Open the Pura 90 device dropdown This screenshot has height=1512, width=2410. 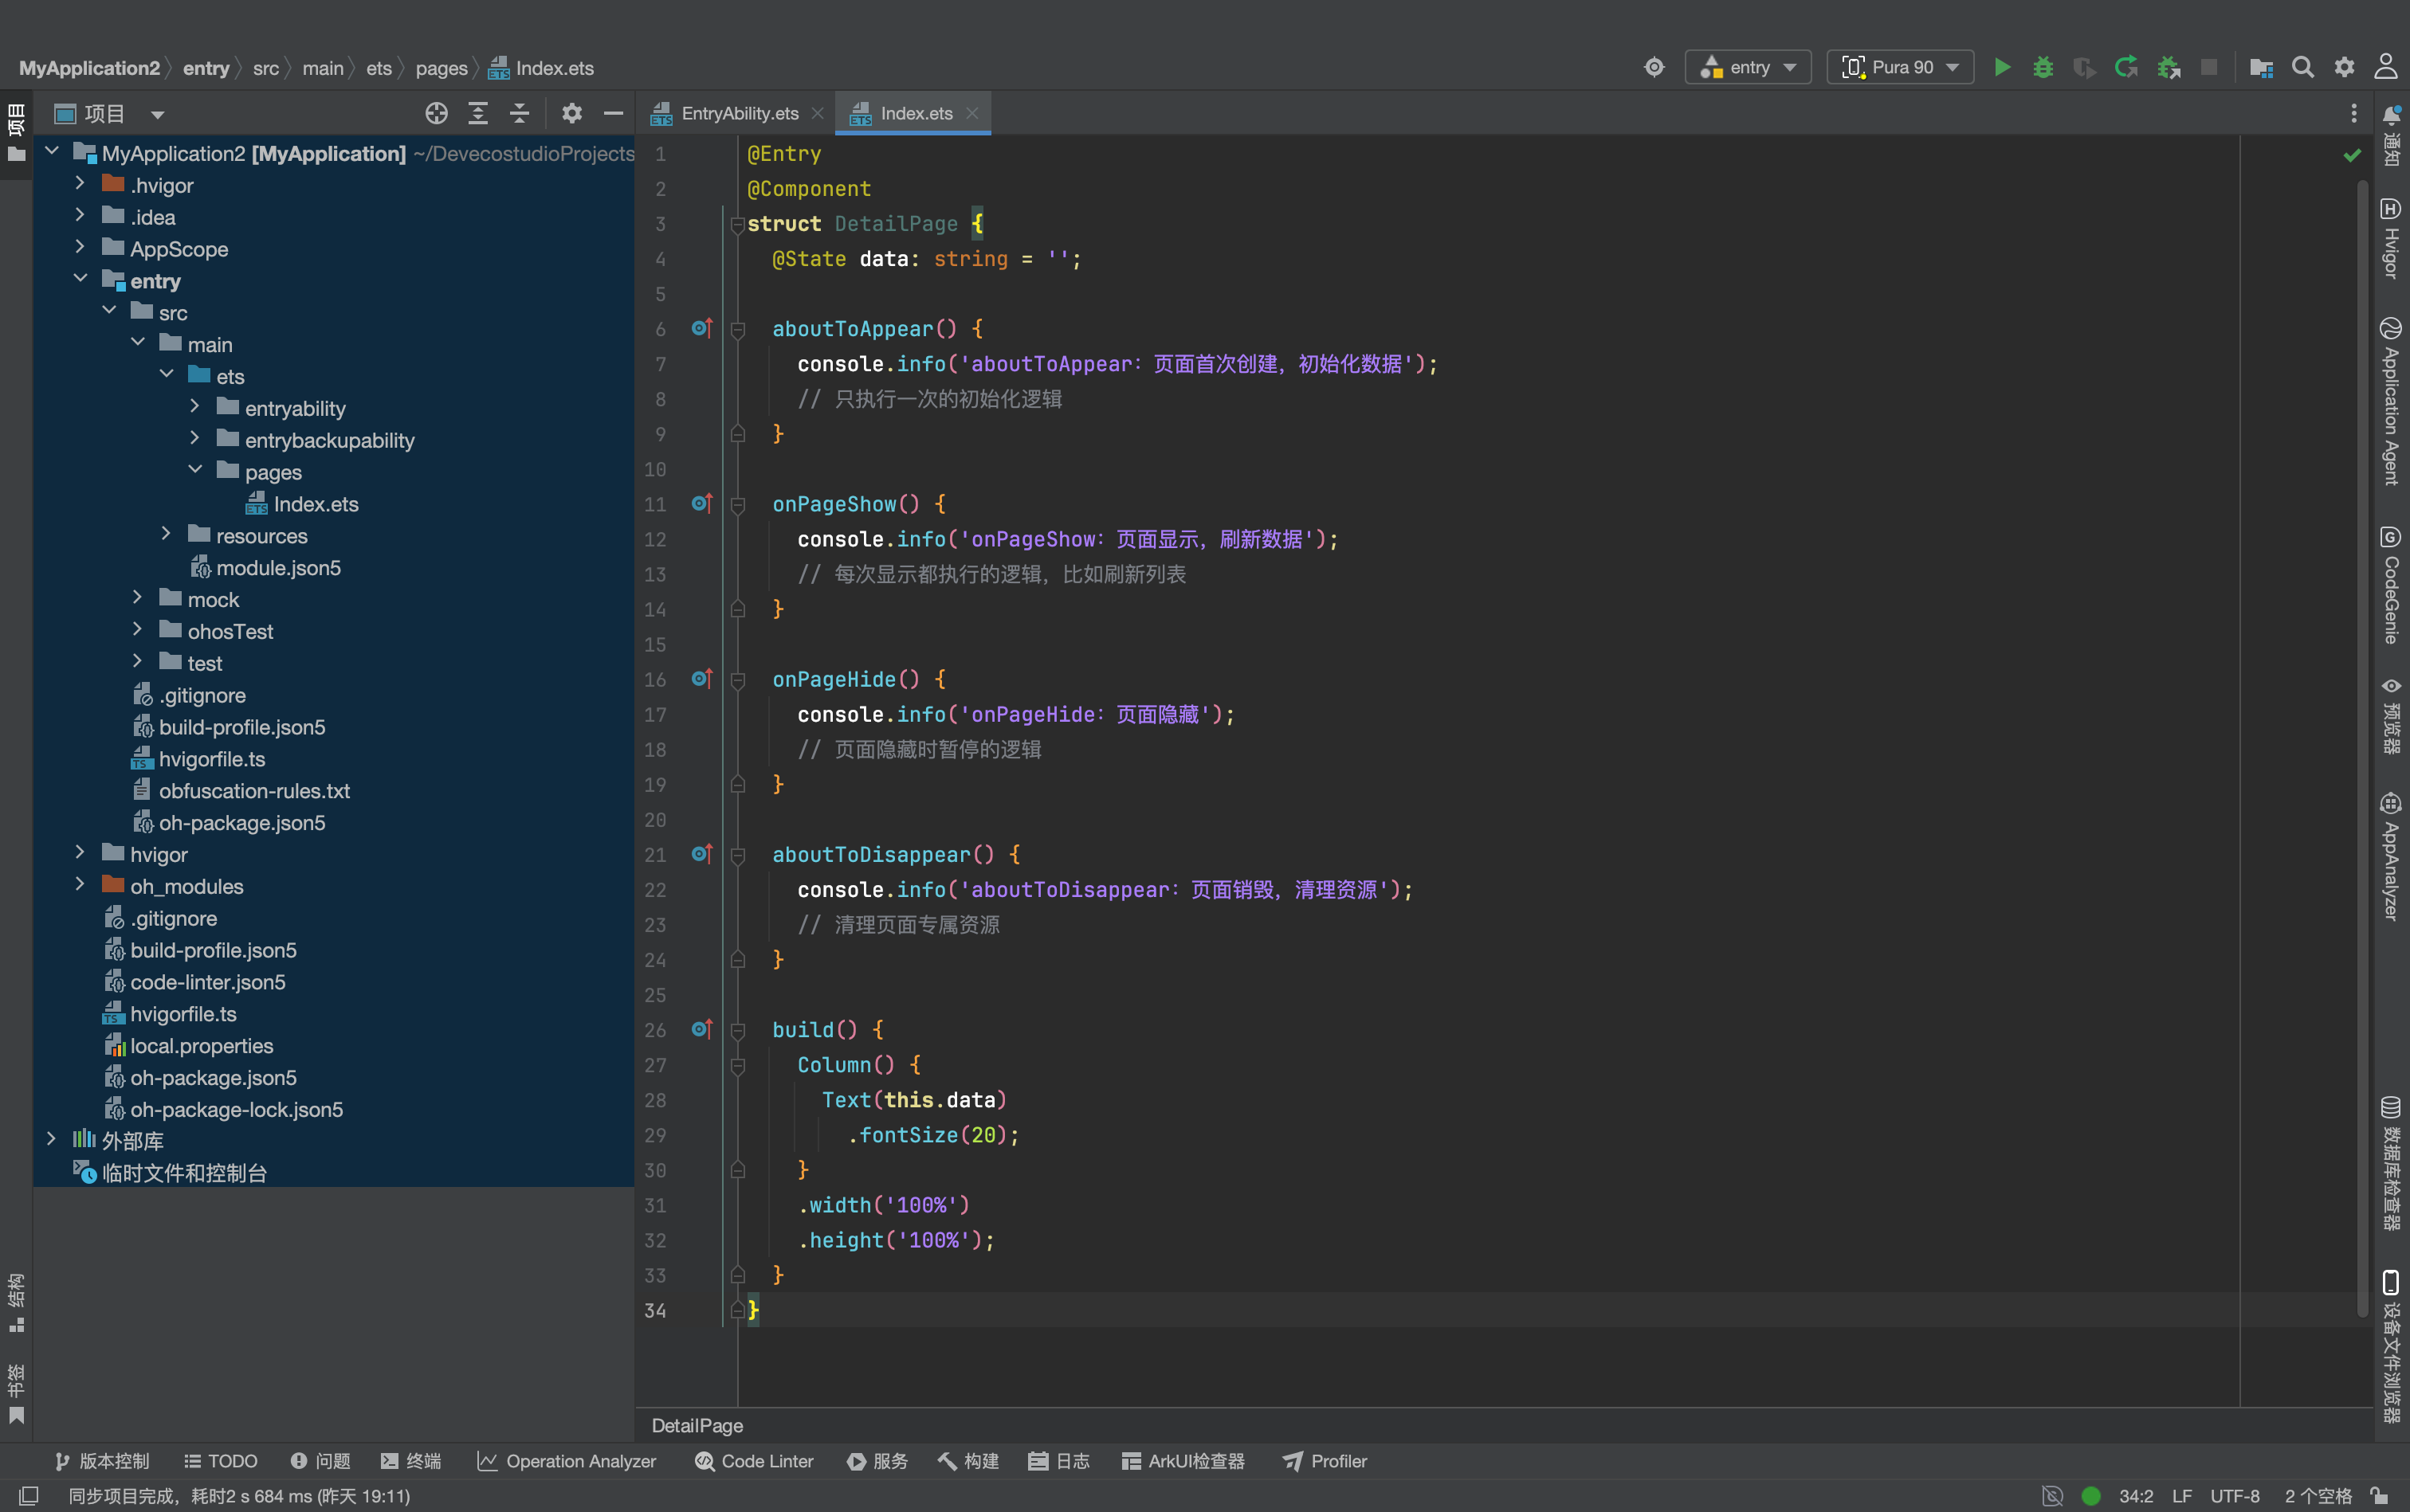(x=1900, y=67)
